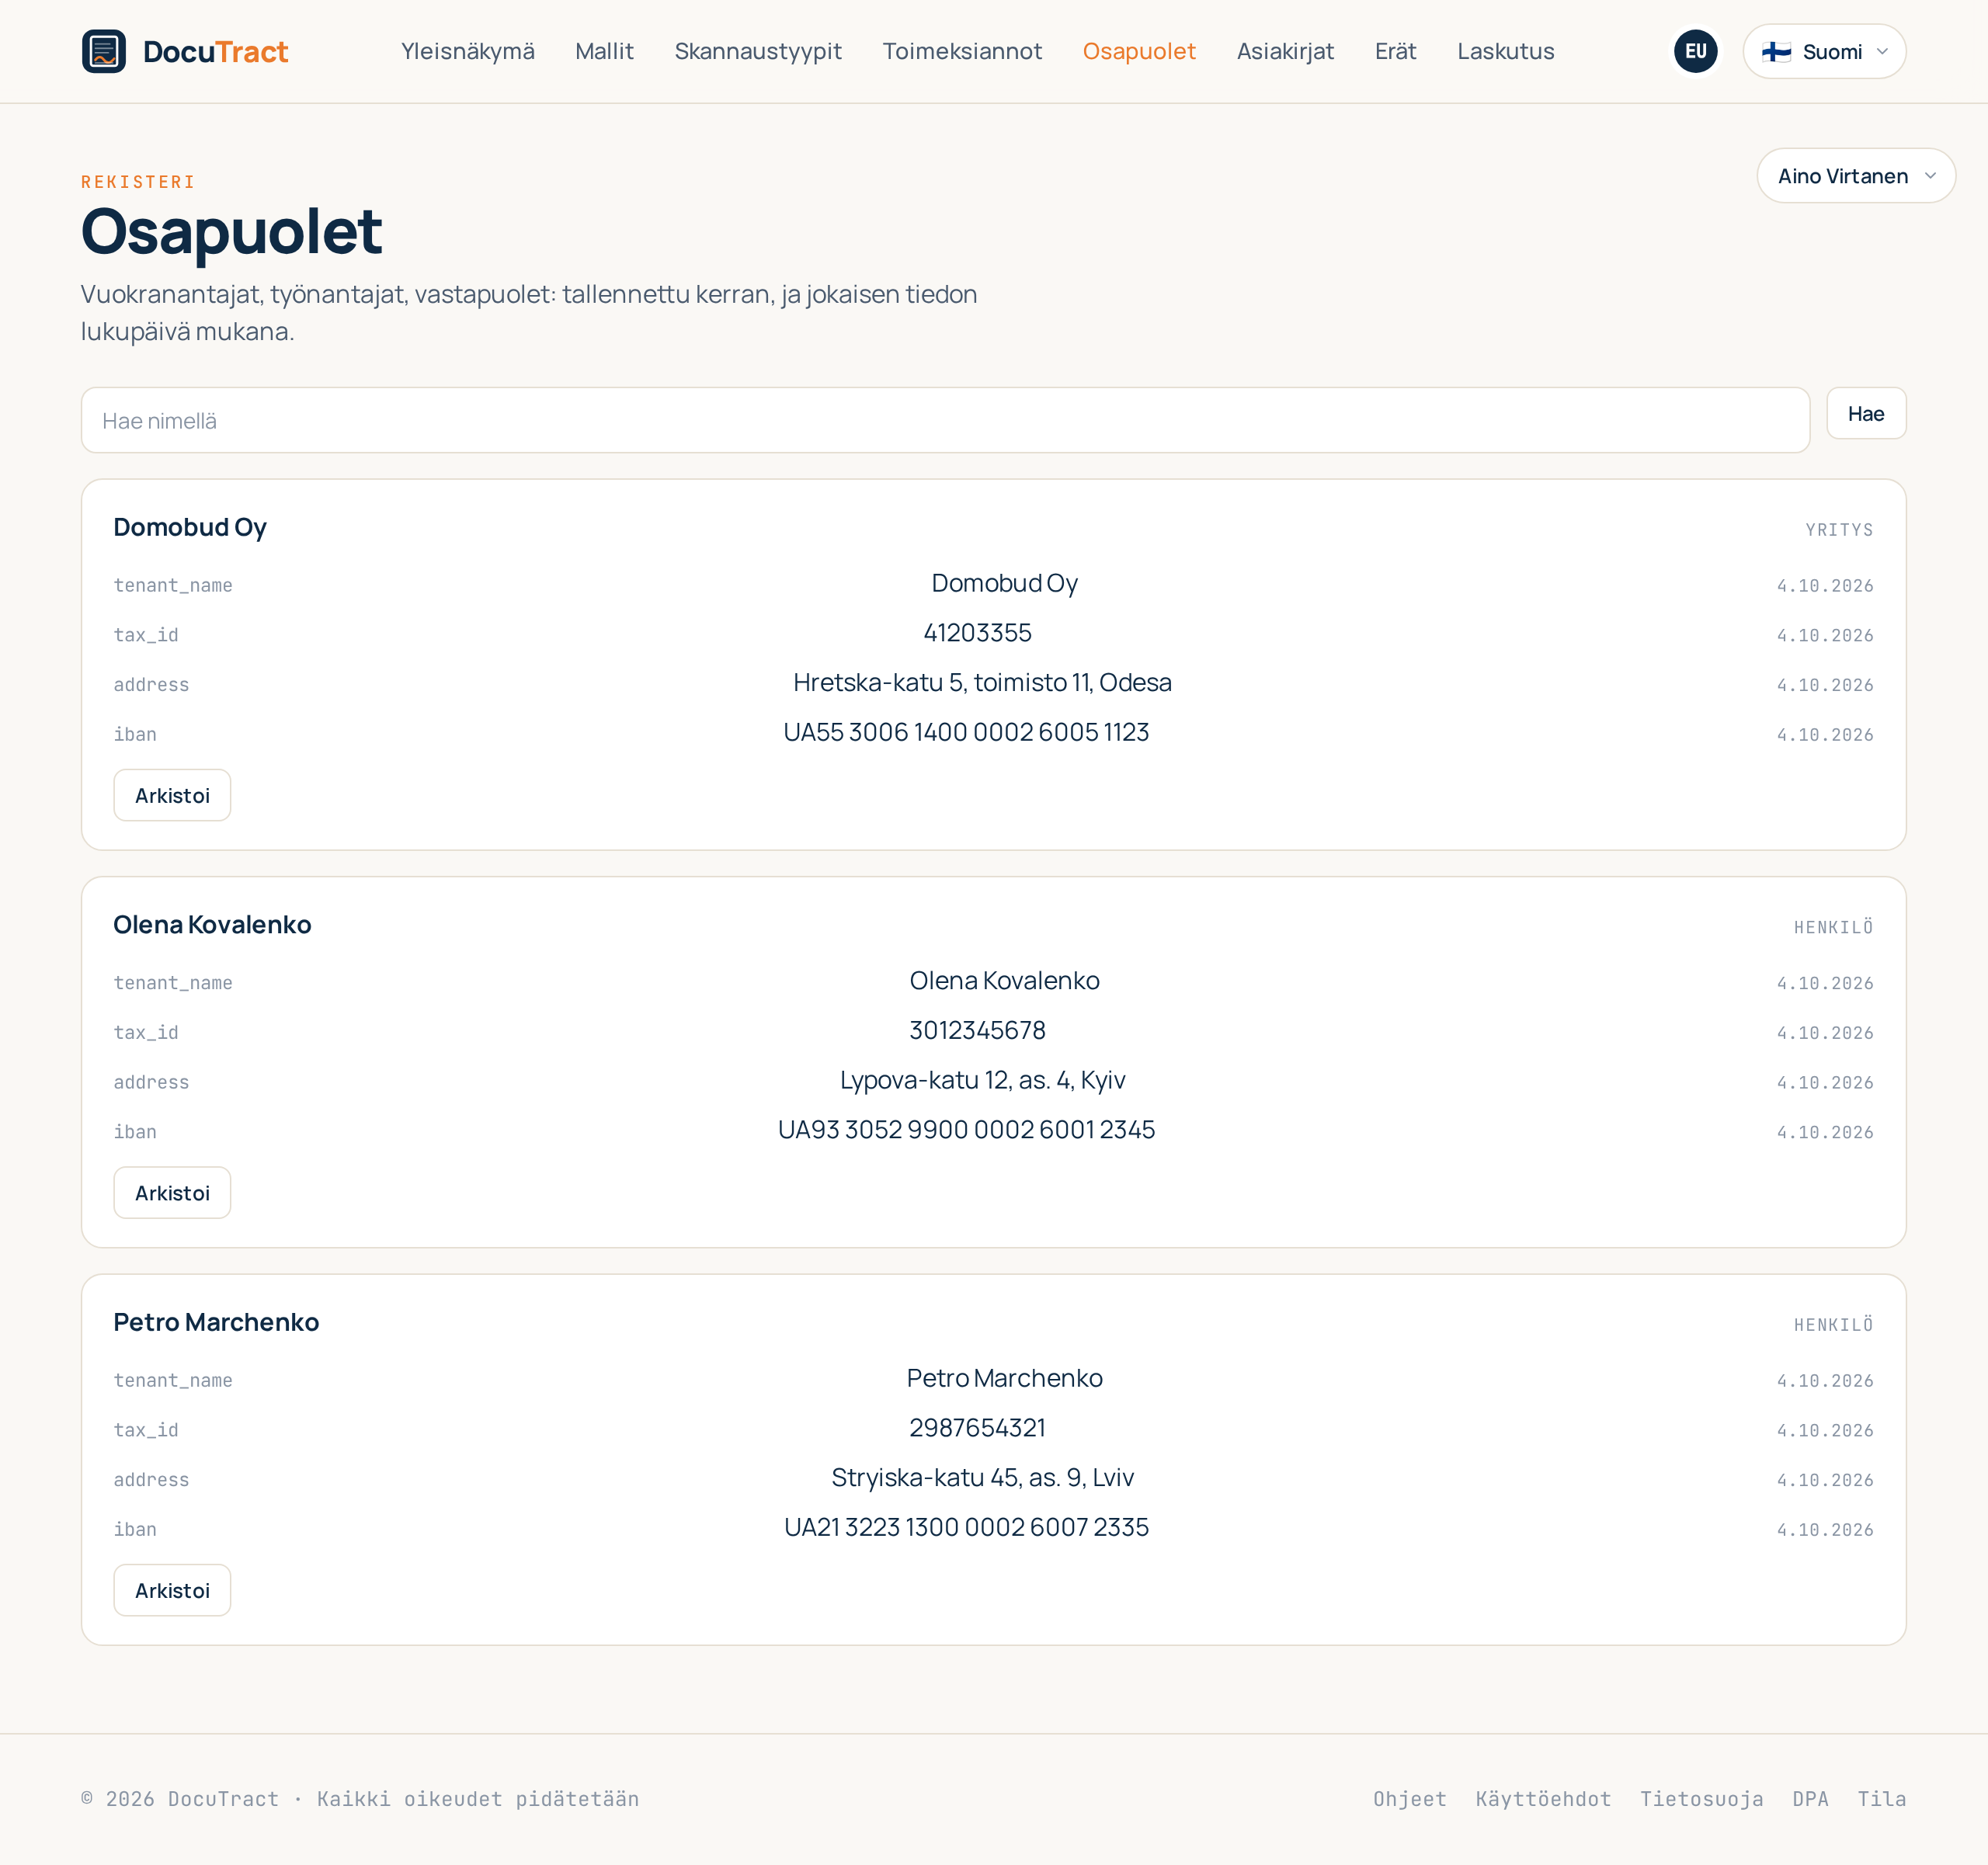1988x1865 pixels.
Task: Click the YRITYS type label
Action: pos(1839,530)
